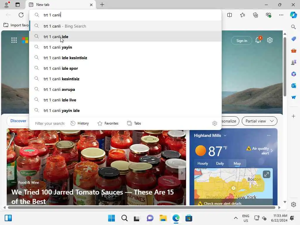This screenshot has height=225, width=300.
Task: Open Browser essentials heart icon
Action: click(268, 15)
